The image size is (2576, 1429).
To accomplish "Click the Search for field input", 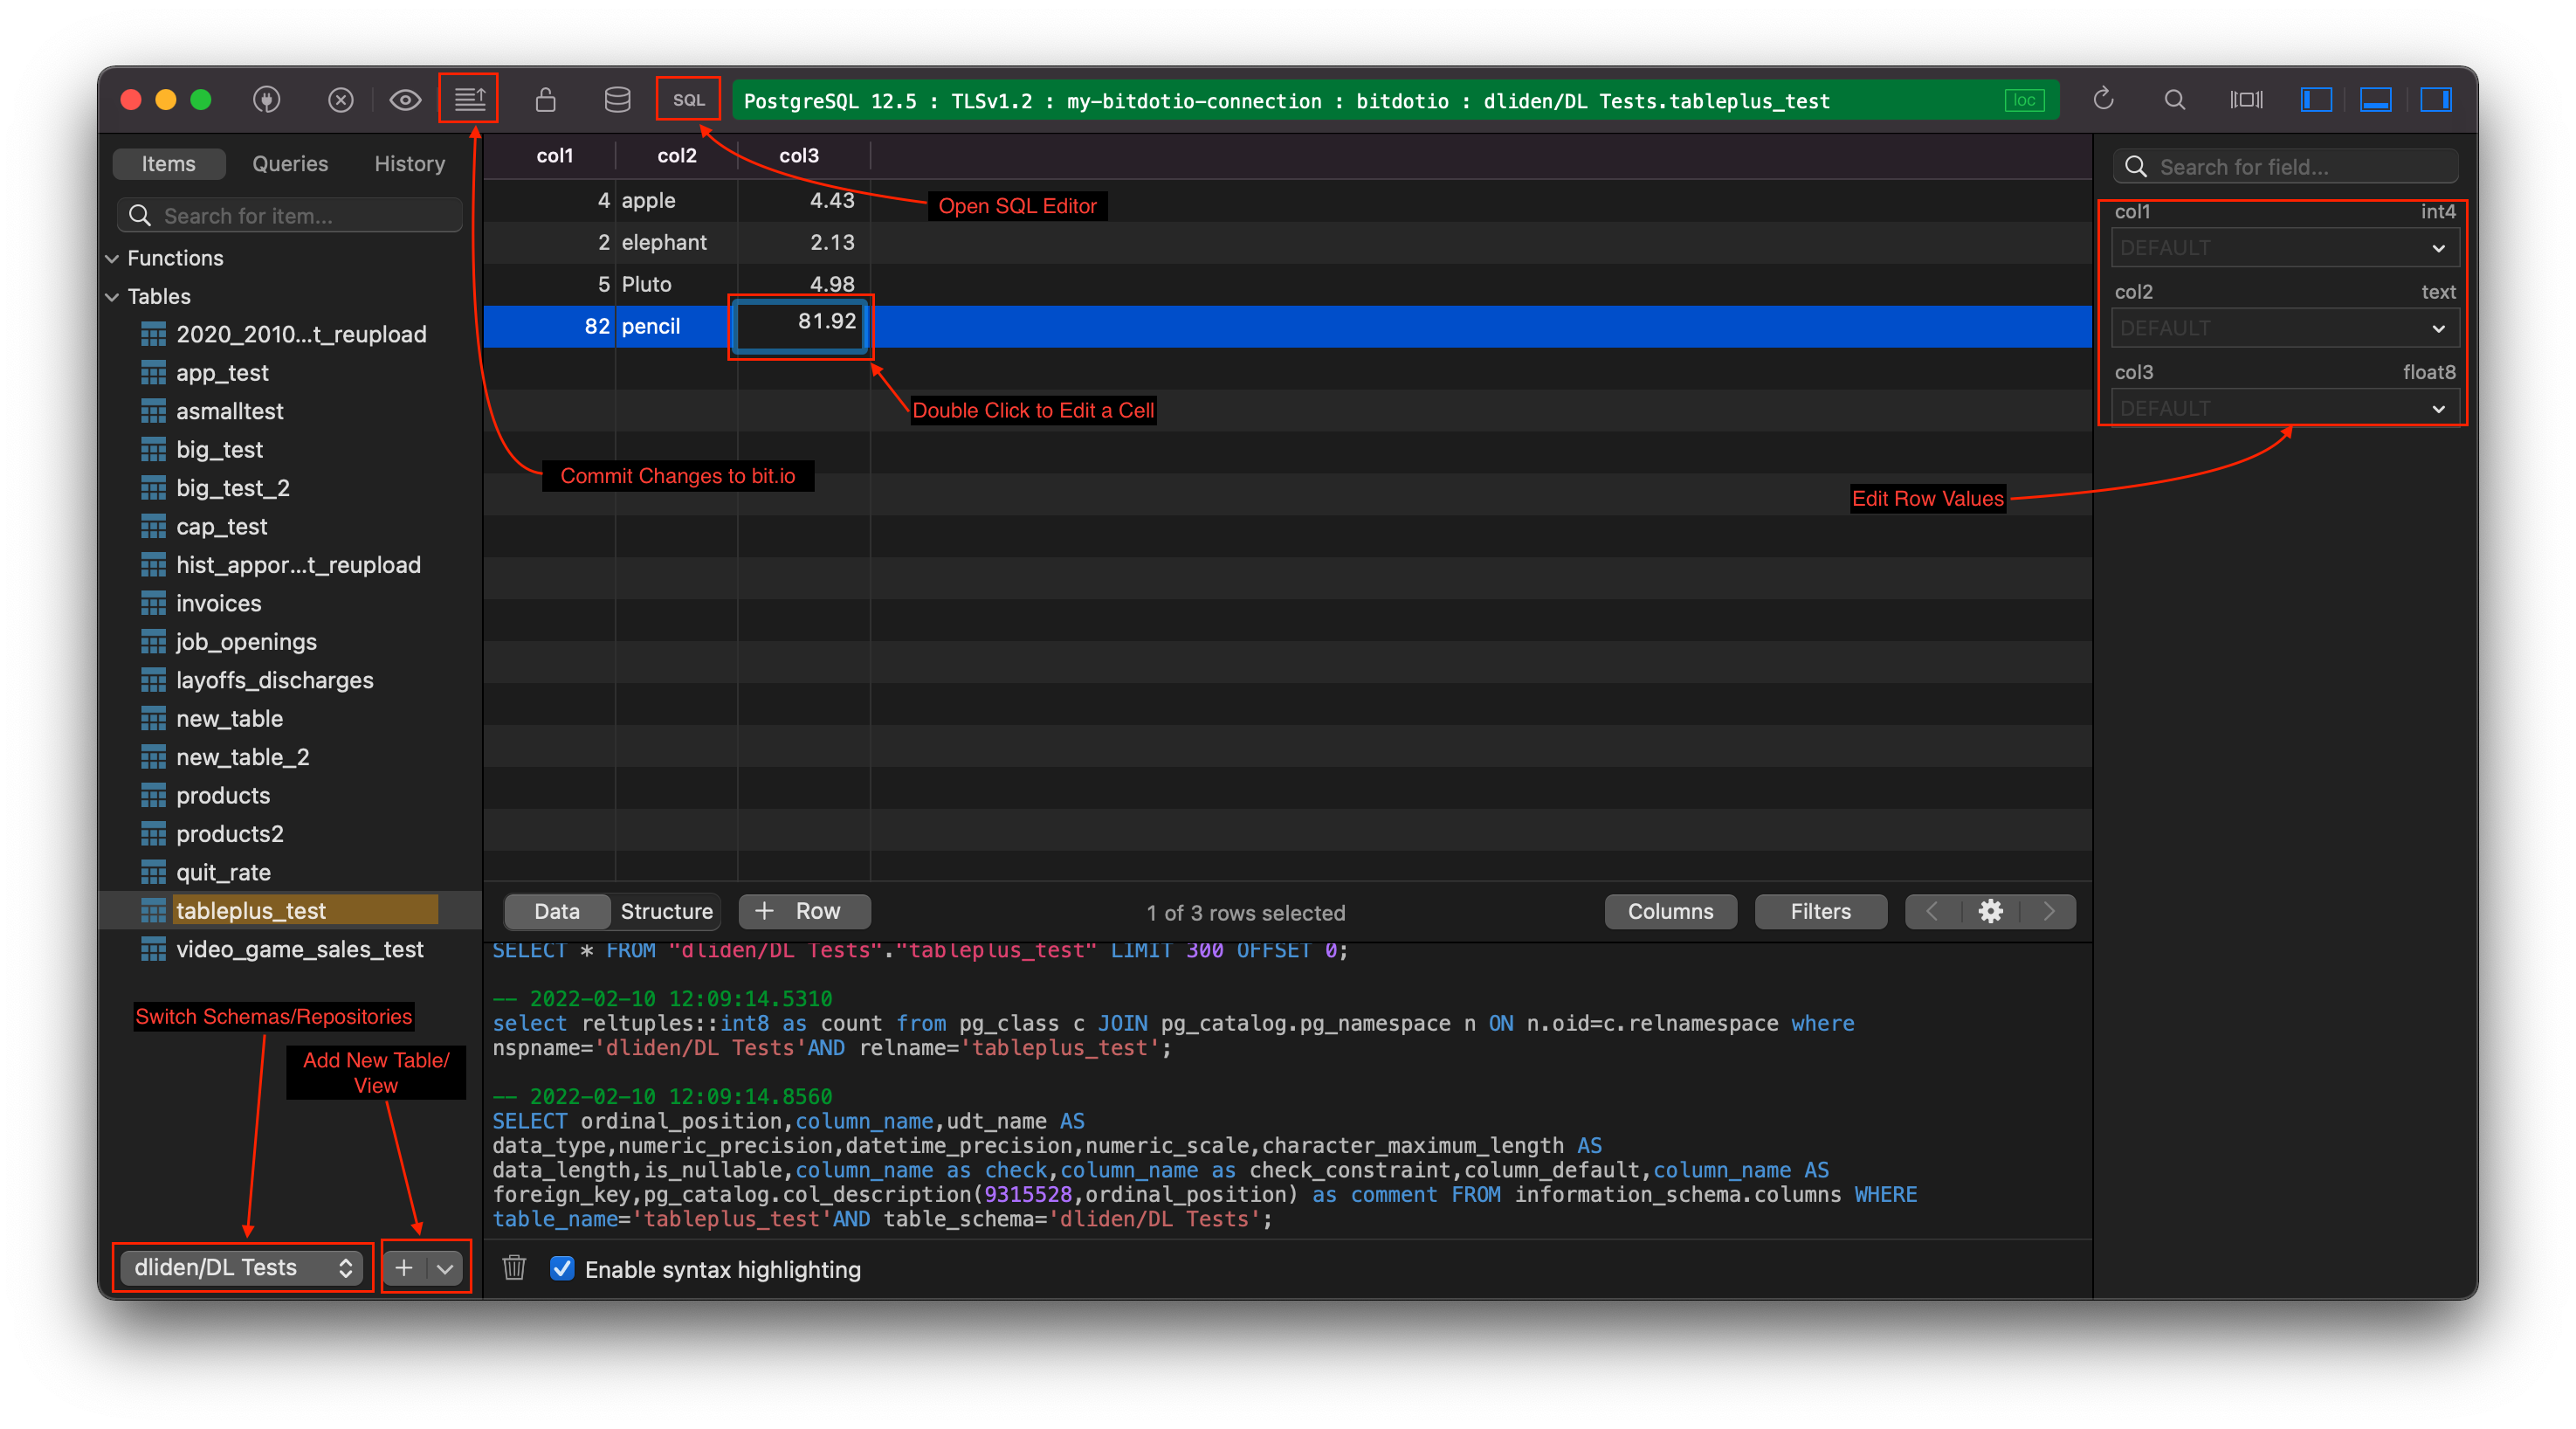I will pos(2285,166).
